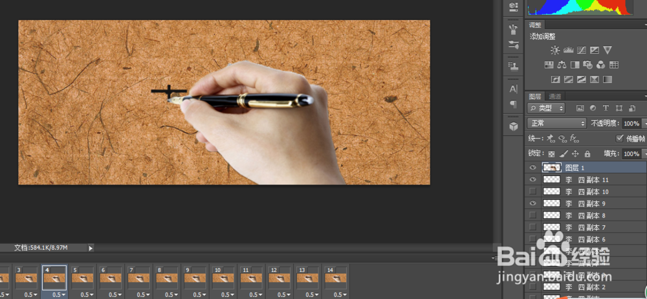Filter layers by adjustment layers
The width and height of the screenshot is (647, 299).
pyautogui.click(x=593, y=108)
